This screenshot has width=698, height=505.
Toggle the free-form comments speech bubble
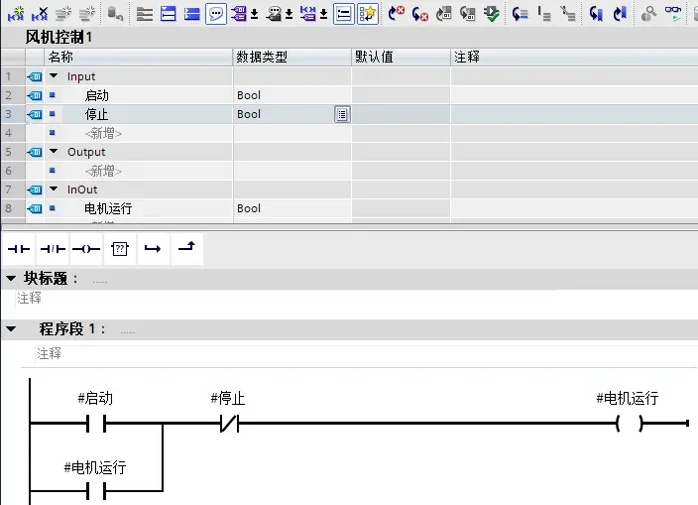216,14
